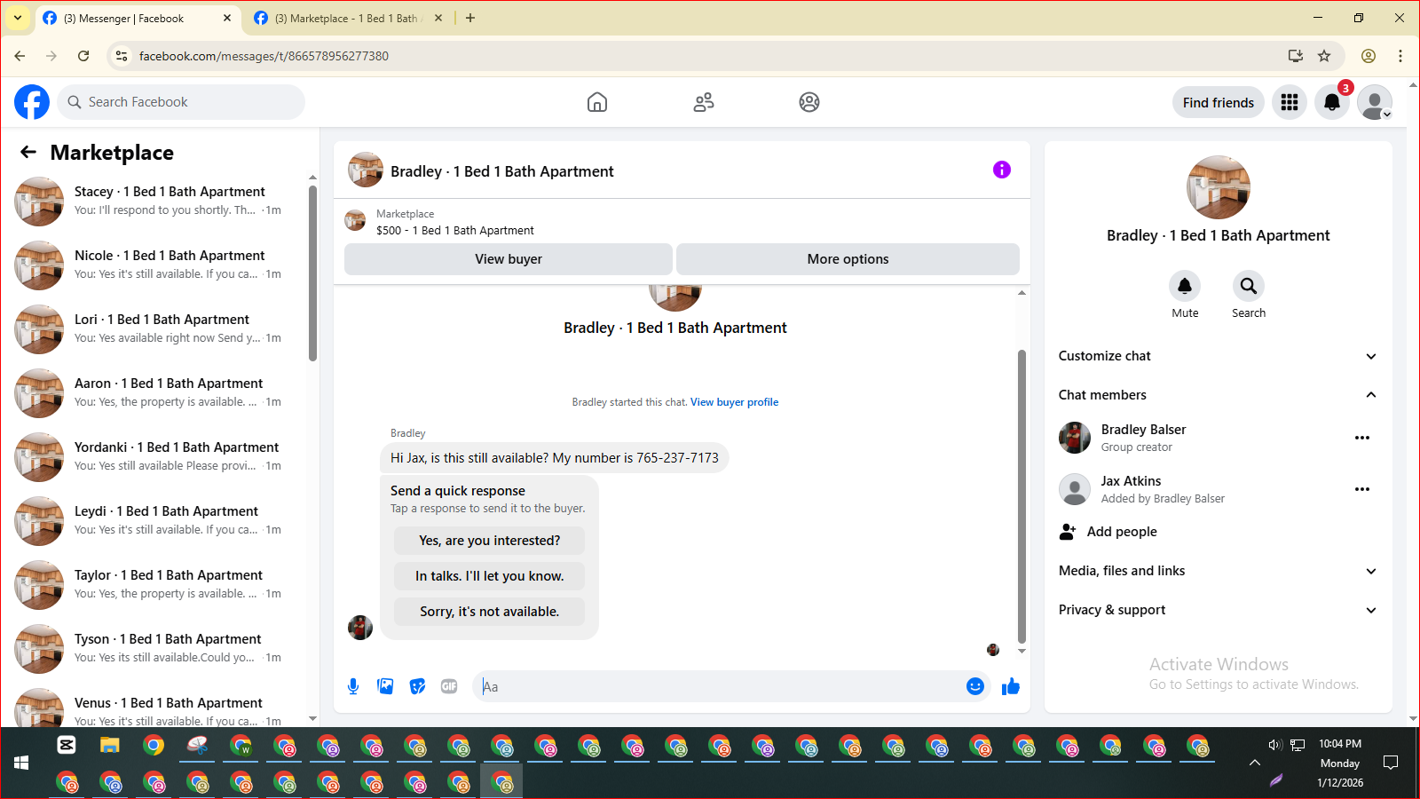Send a thumbs up like
This screenshot has width=1420, height=799.
click(x=1011, y=686)
